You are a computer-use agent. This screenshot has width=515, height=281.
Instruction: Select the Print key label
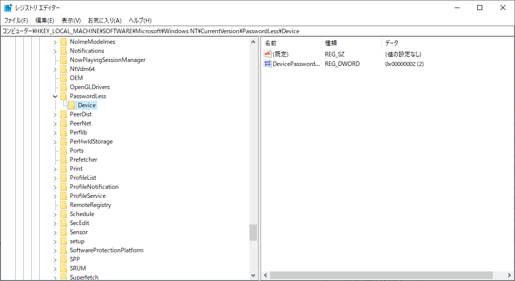point(76,169)
